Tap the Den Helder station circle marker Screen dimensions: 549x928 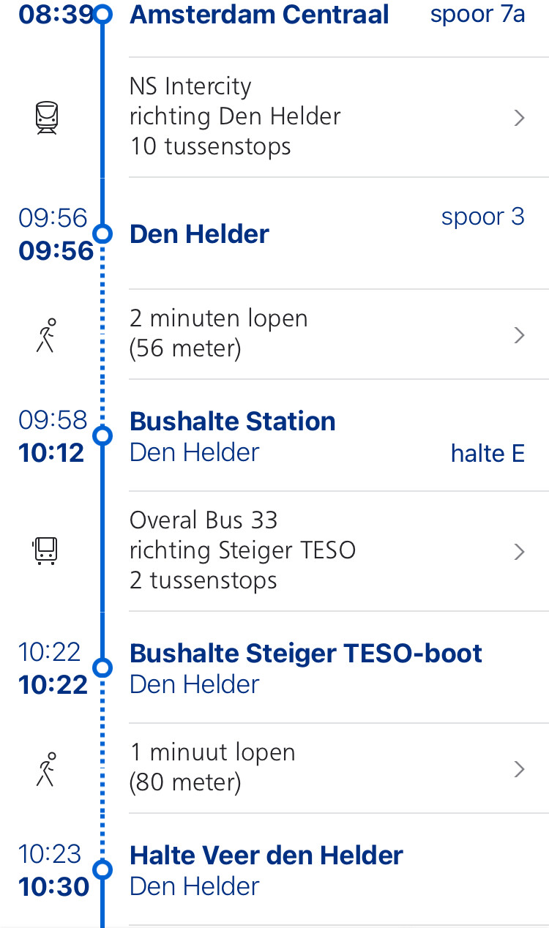click(103, 233)
